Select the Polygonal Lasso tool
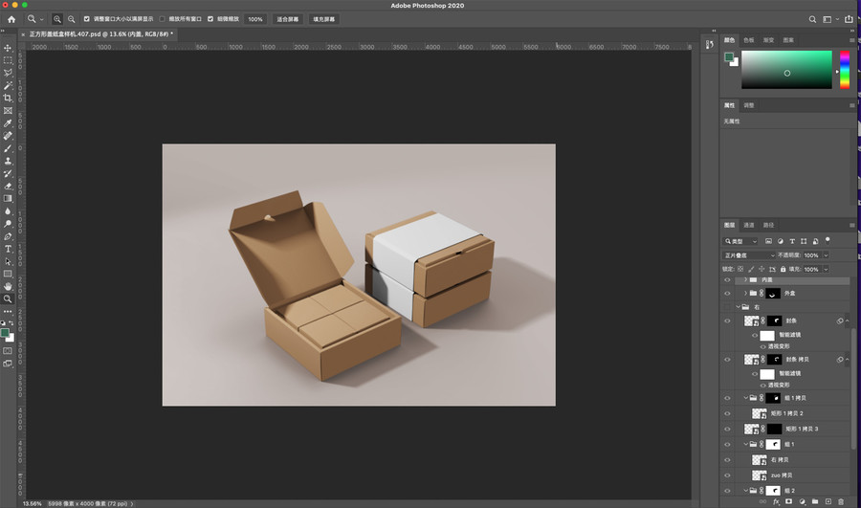Viewport: 861px width, 508px height. [x=8, y=73]
